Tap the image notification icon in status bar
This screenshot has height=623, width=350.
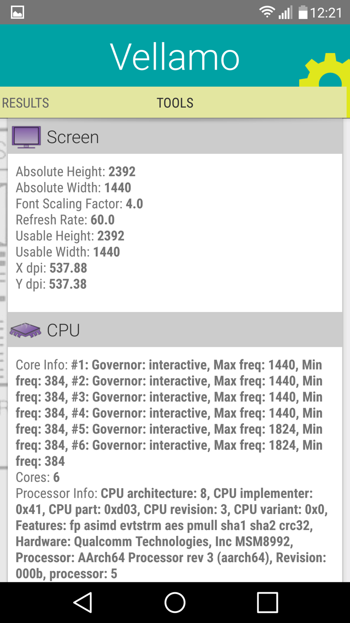(x=17, y=12)
